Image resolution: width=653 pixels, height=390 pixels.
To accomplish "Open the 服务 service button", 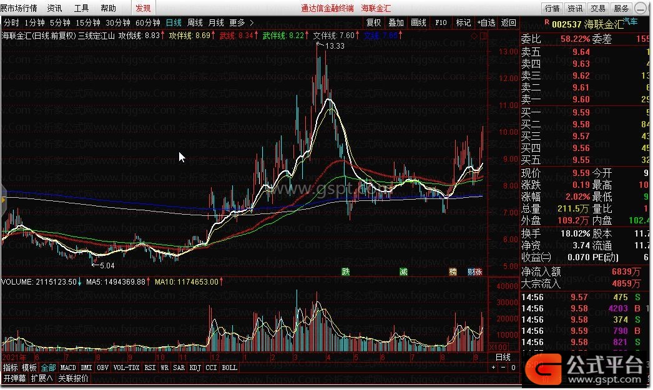I will (621, 8).
